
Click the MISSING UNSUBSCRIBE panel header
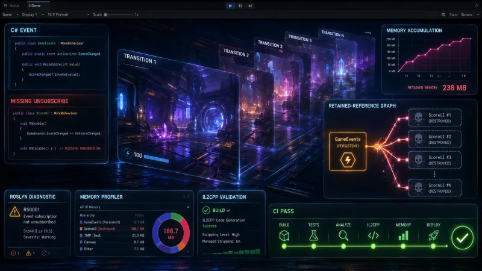point(39,101)
